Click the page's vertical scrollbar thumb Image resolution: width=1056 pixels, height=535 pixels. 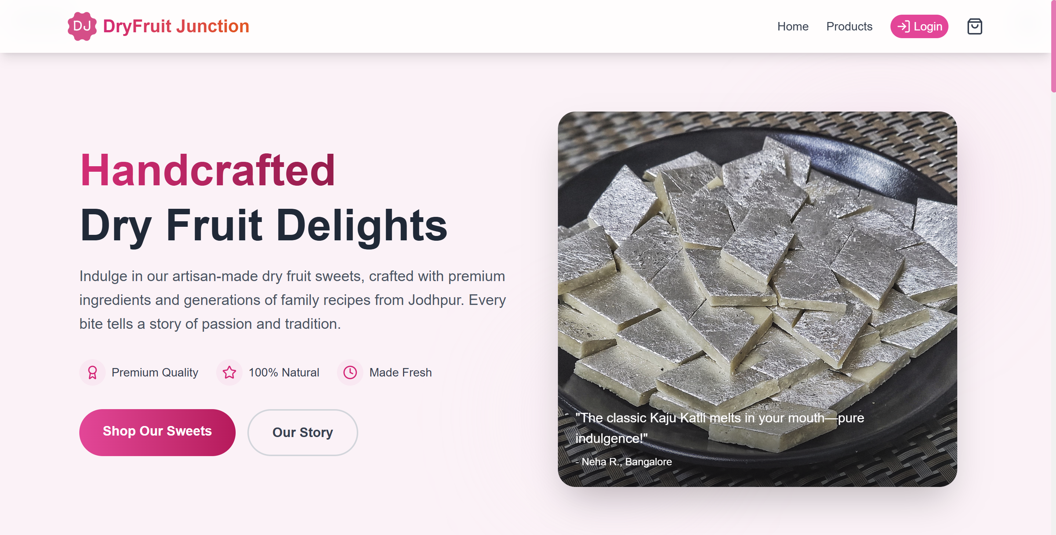click(1053, 46)
